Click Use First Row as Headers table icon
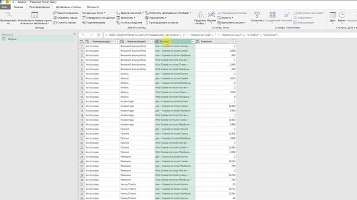 (35, 15)
